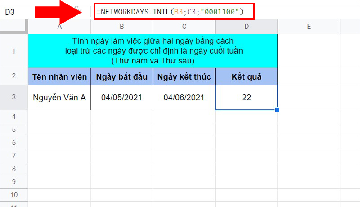Select column A header

tap(59, 27)
